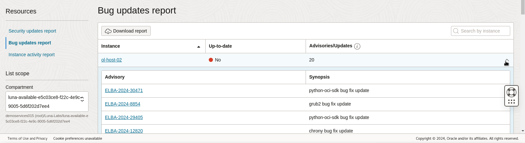Viewport: 525px width, 143px height.
Task: Collapse the ol-host-02 row details
Action: pyautogui.click(x=507, y=61)
